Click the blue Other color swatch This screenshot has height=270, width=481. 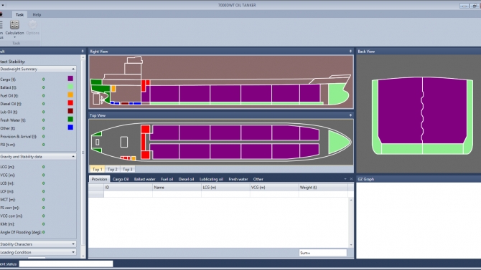click(70, 127)
